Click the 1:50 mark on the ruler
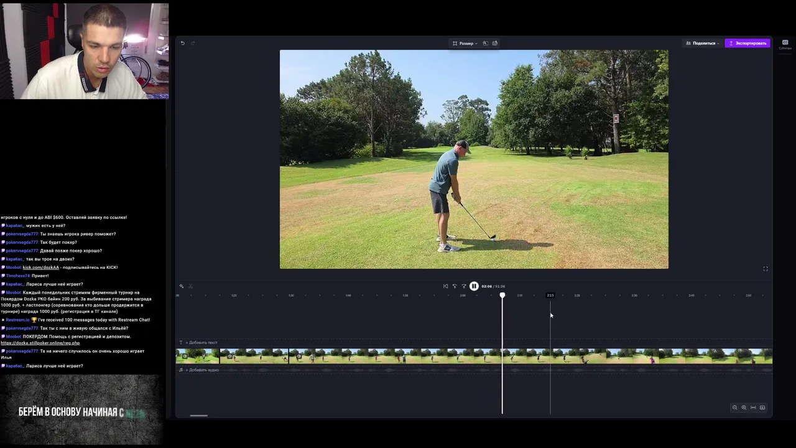Viewport: 796px width, 448px height. click(405, 296)
